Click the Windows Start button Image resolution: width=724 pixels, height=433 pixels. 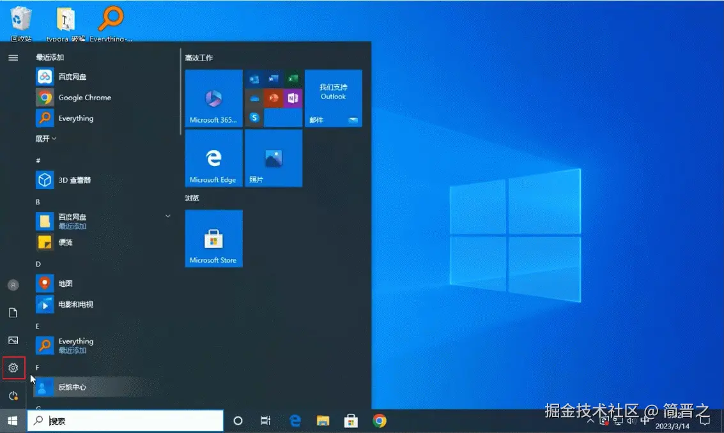click(x=13, y=420)
